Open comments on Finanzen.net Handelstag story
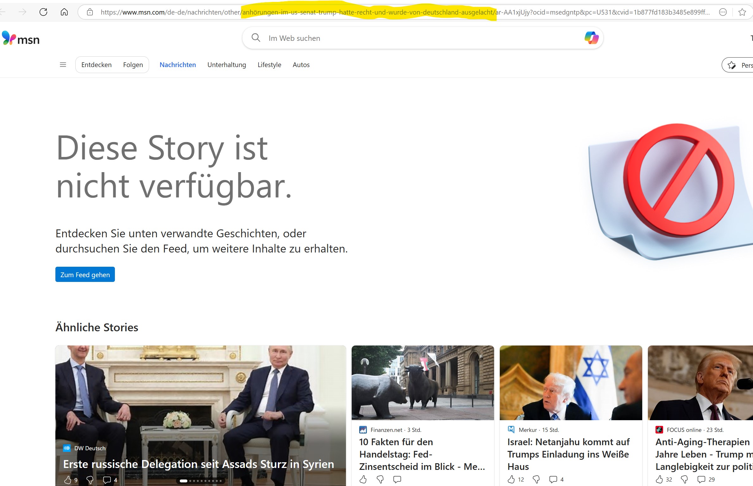Image resolution: width=753 pixels, height=486 pixels. point(397,479)
